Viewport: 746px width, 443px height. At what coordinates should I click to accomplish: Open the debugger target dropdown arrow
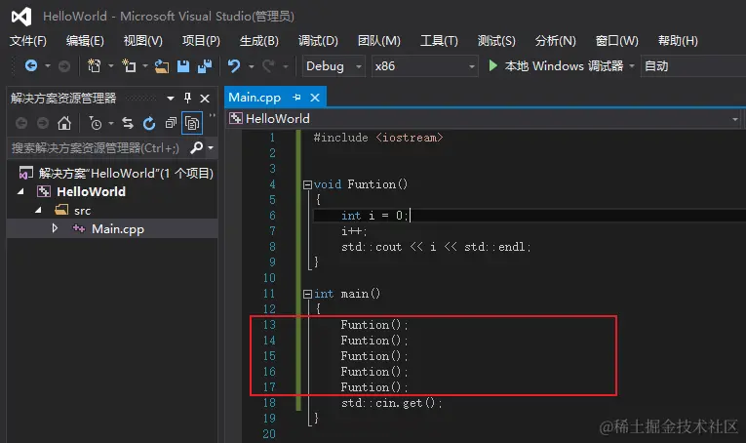coord(632,66)
